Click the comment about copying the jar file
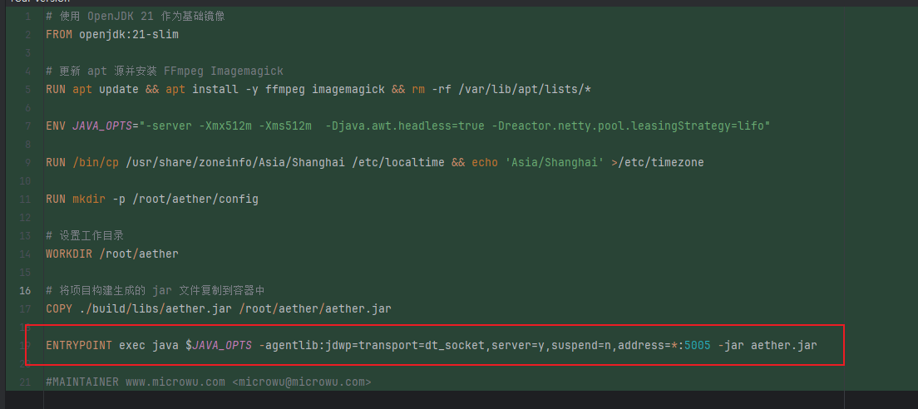Image resolution: width=918 pixels, height=409 pixels. [155, 290]
